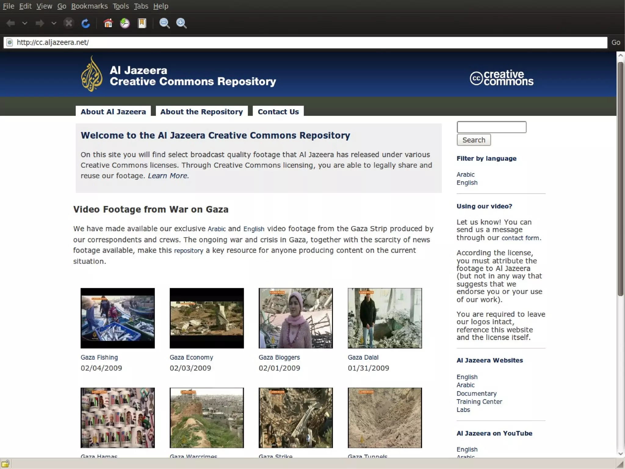
Task: Open the Bookmarks book icon
Action: [x=142, y=23]
